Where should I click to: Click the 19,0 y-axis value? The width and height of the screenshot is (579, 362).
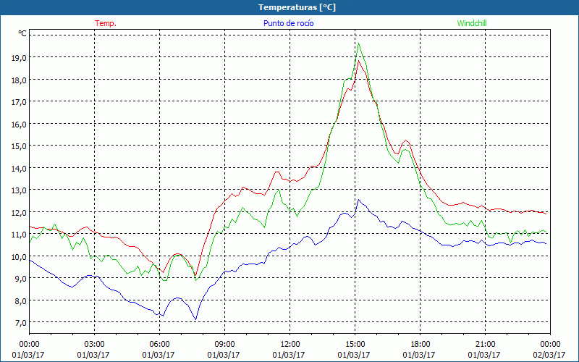[19, 58]
